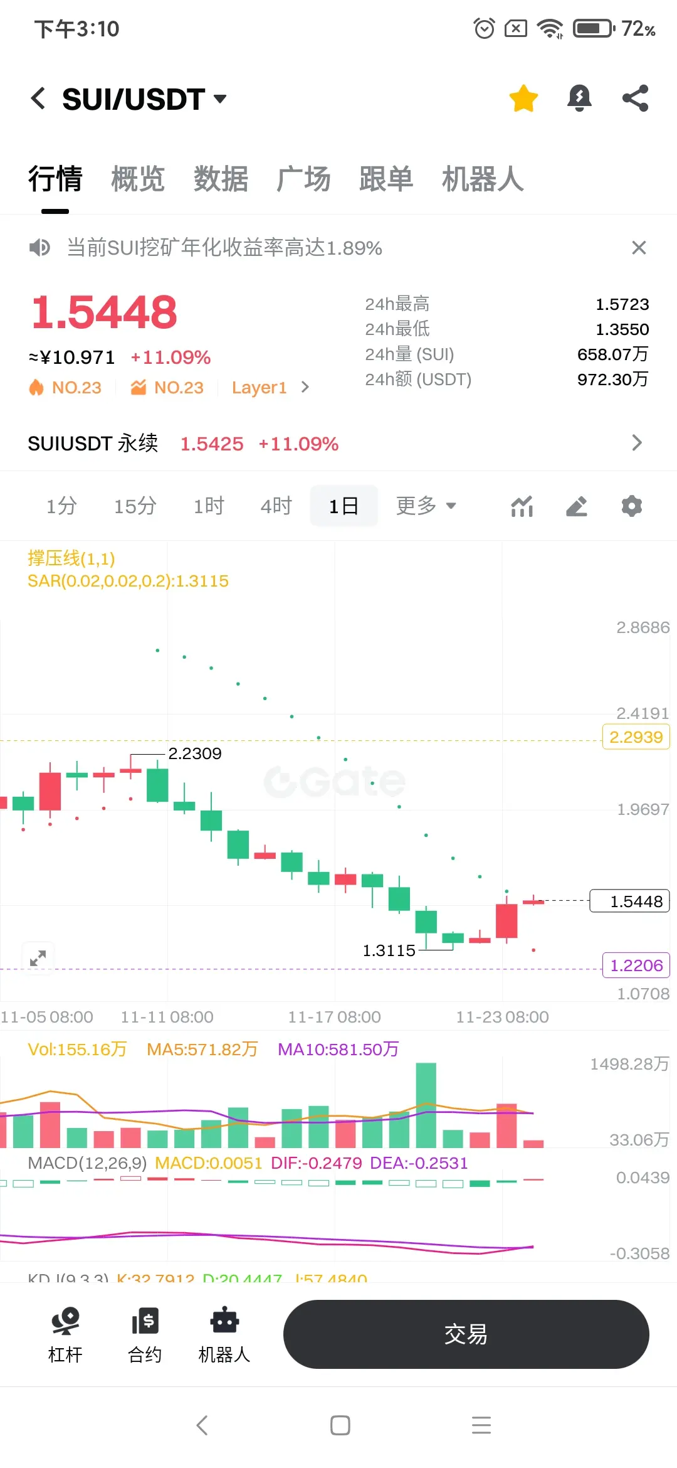Open 合约 futures trading
This screenshot has width=677, height=1468.
(145, 1334)
